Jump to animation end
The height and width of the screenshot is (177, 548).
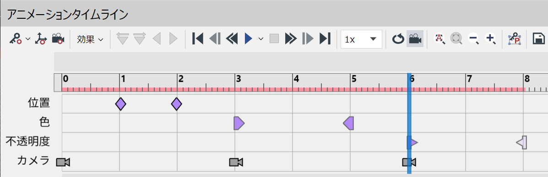click(325, 38)
